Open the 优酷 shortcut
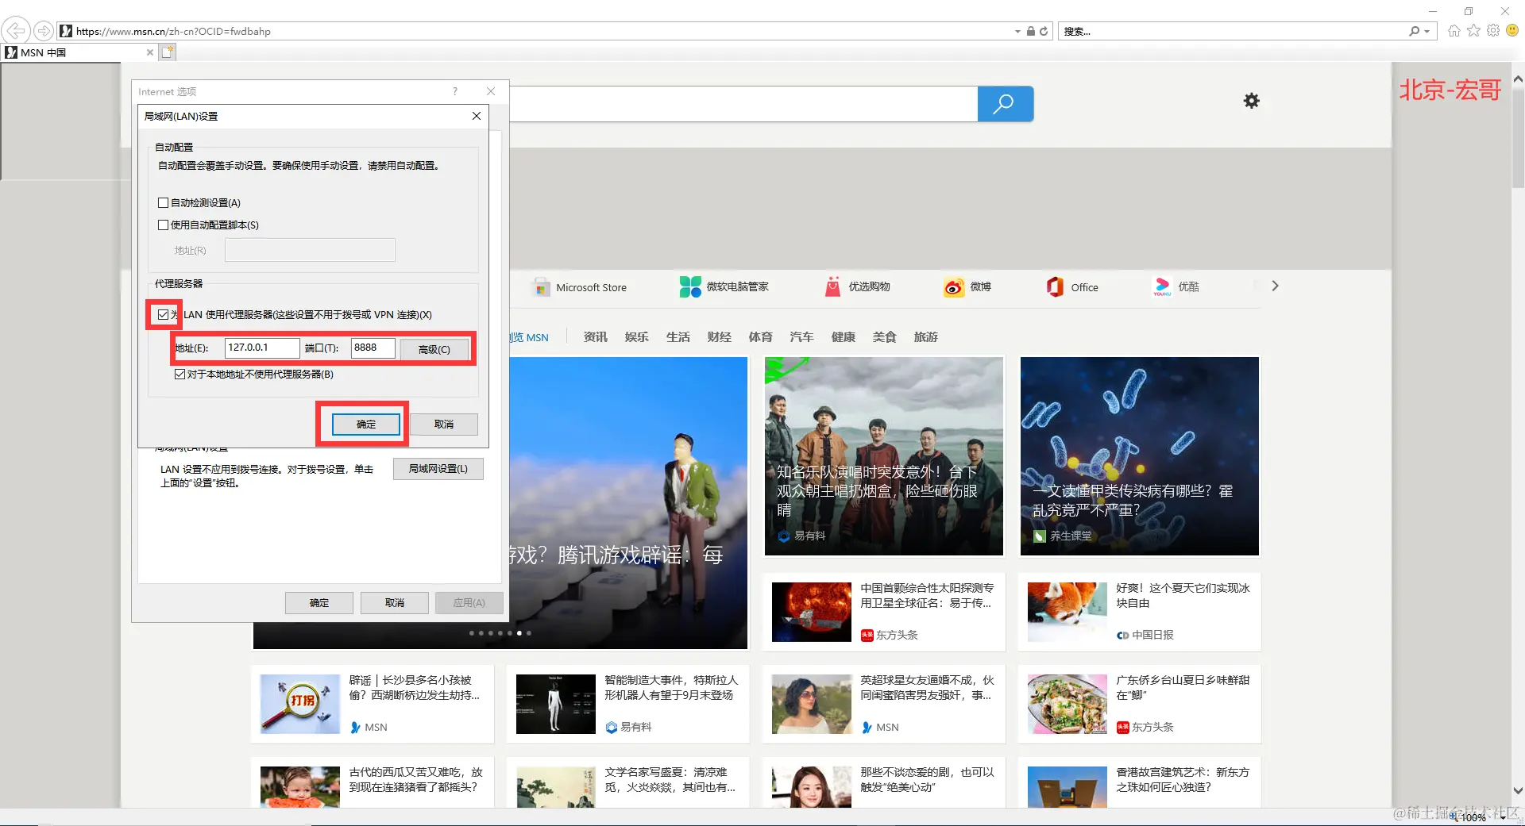 (1176, 286)
